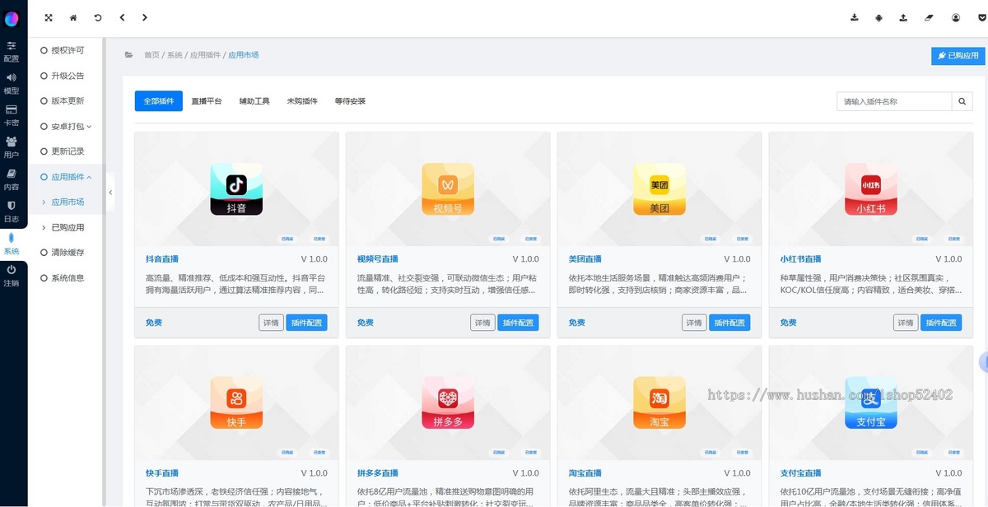988x507 pixels.
Task: Click the 淘宝 app icon thumbnail
Action: coord(659,403)
